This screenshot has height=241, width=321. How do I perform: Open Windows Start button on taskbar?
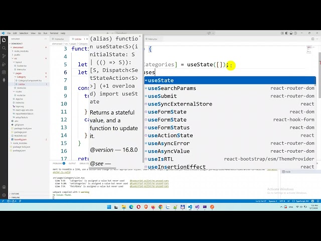(109, 207)
